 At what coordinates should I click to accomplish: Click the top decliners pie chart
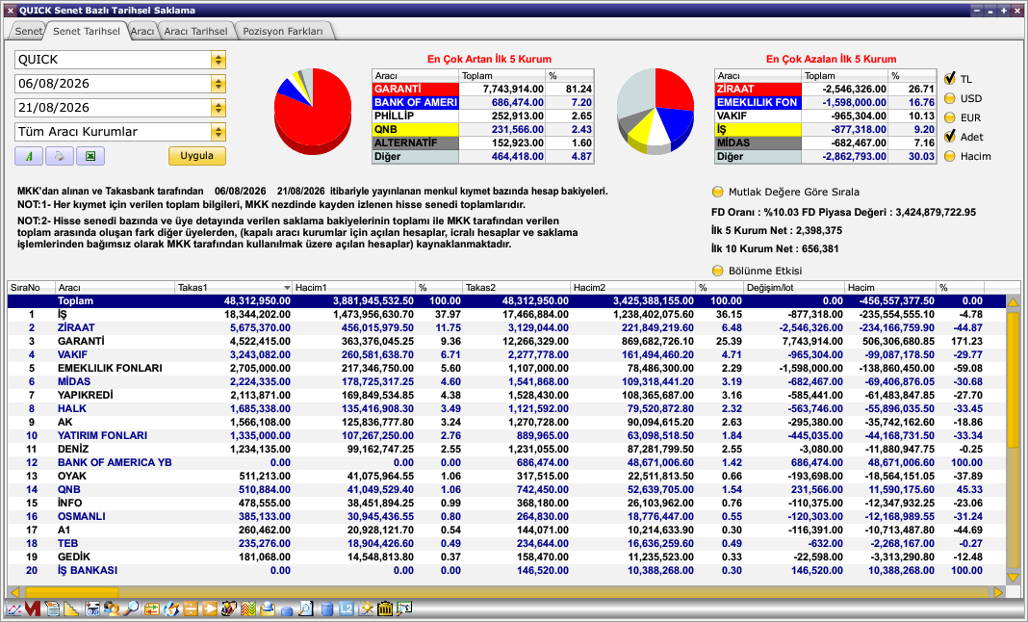click(x=655, y=111)
